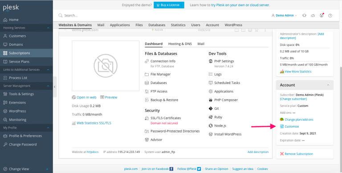342x173 pixels.
Task: Switch to Hosting & DNS tab
Action: pyautogui.click(x=180, y=44)
